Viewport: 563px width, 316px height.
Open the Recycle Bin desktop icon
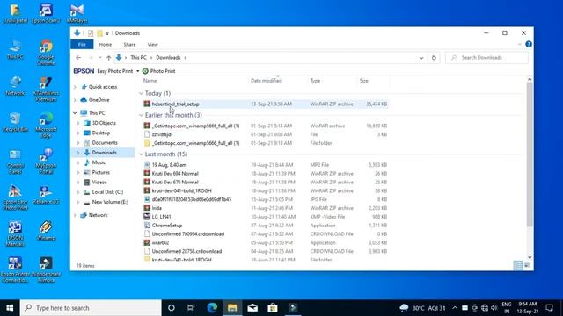(x=15, y=122)
